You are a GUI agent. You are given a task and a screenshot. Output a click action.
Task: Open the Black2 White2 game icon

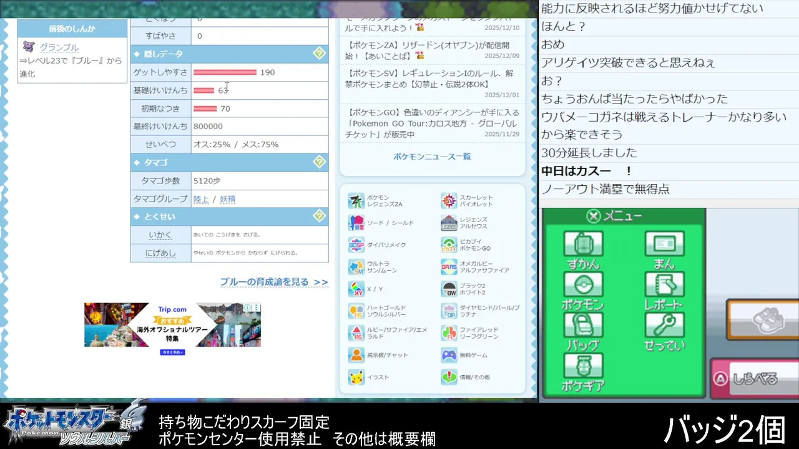click(x=449, y=289)
